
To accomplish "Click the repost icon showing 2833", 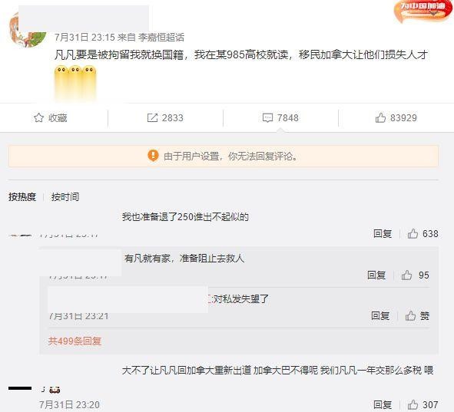I will click(x=152, y=117).
